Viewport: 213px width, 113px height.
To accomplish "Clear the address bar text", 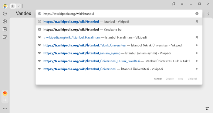I will 197,14.
